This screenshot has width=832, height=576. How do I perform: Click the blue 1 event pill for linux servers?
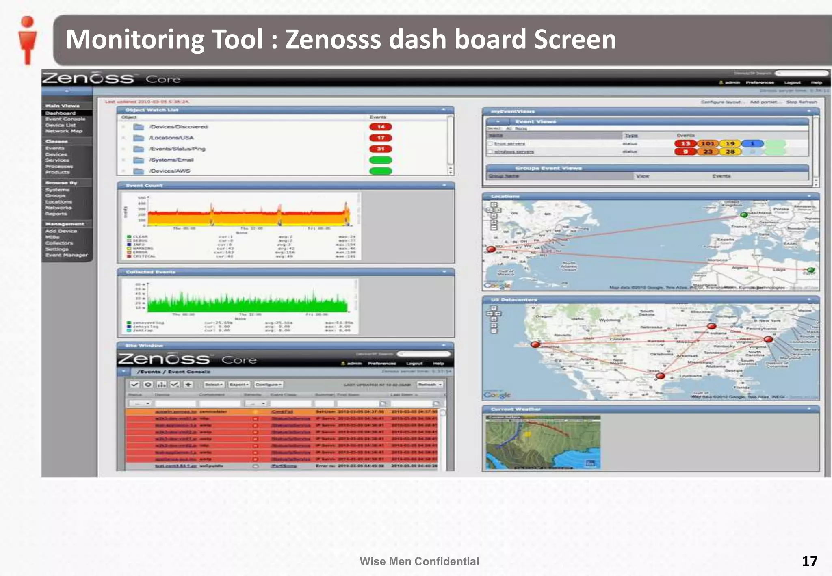[752, 143]
